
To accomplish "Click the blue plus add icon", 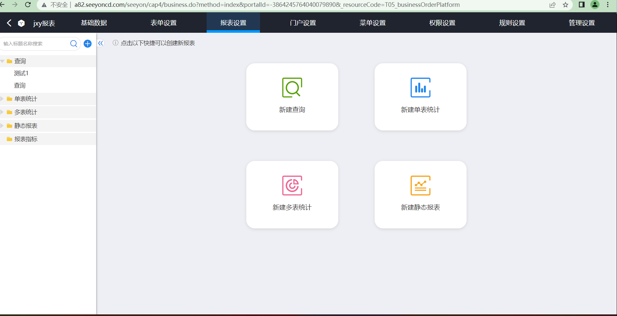I will click(88, 43).
